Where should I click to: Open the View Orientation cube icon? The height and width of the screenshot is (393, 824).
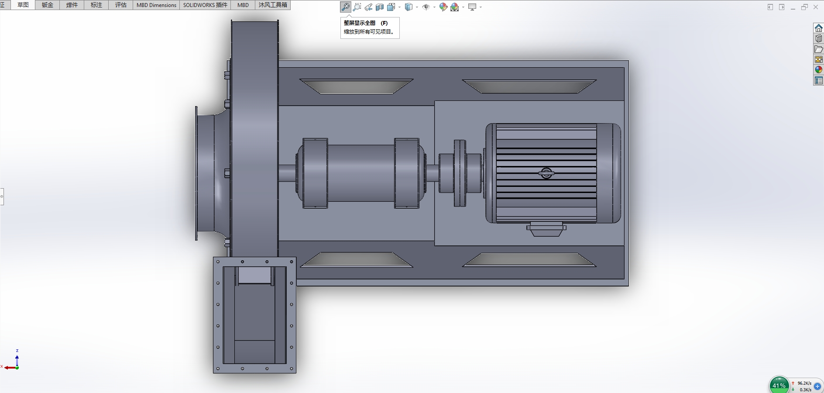[x=391, y=7]
